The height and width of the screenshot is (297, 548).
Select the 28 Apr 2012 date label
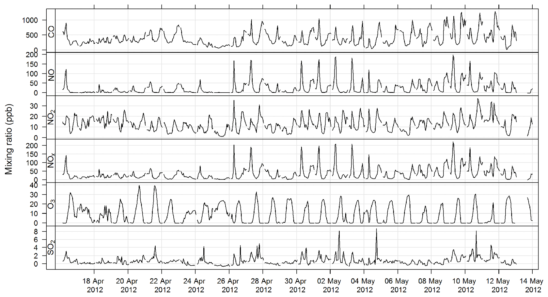262,285
